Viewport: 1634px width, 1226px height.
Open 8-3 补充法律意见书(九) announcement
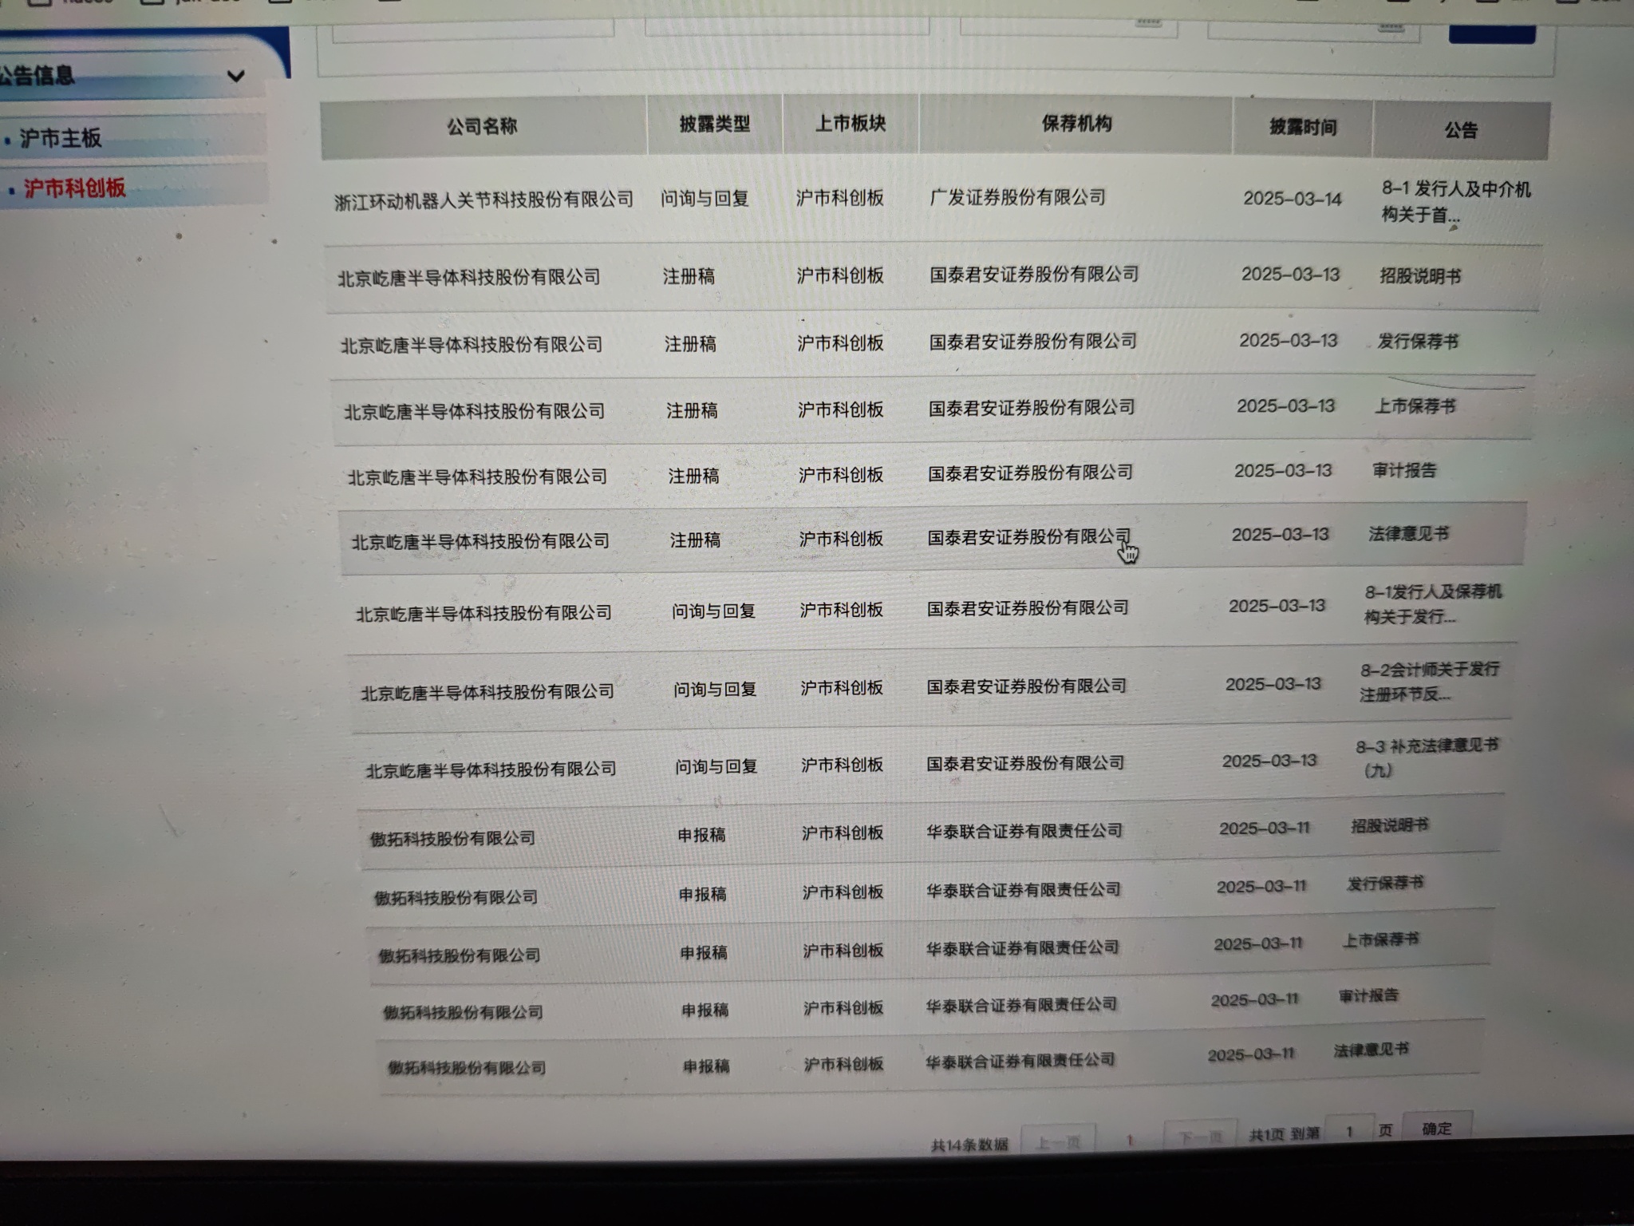1427,757
